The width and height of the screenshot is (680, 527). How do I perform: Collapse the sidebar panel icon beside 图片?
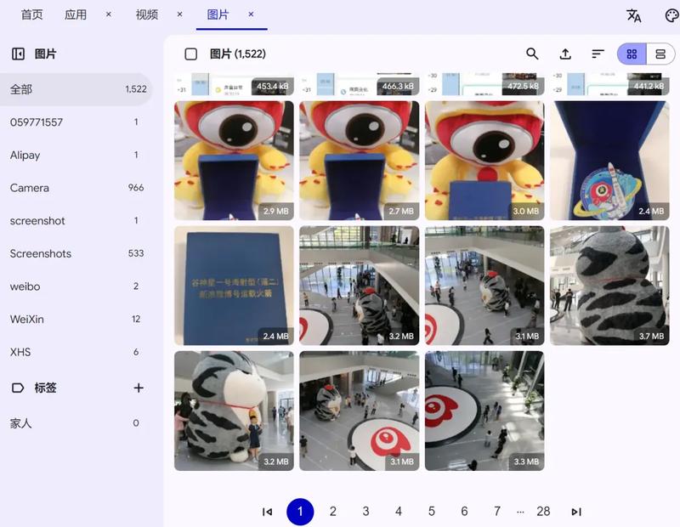18,54
